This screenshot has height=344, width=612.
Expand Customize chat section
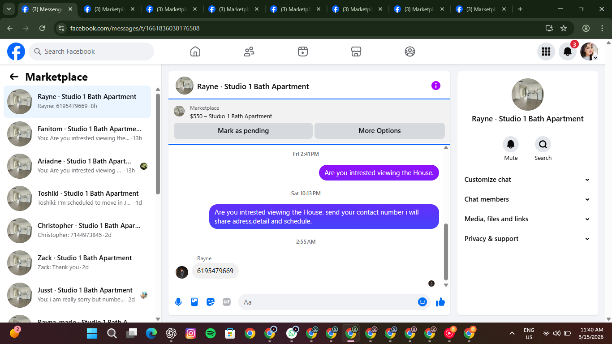click(x=527, y=180)
